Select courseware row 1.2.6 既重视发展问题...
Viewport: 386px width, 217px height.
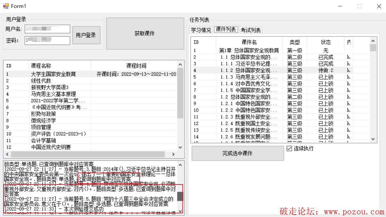(281, 137)
